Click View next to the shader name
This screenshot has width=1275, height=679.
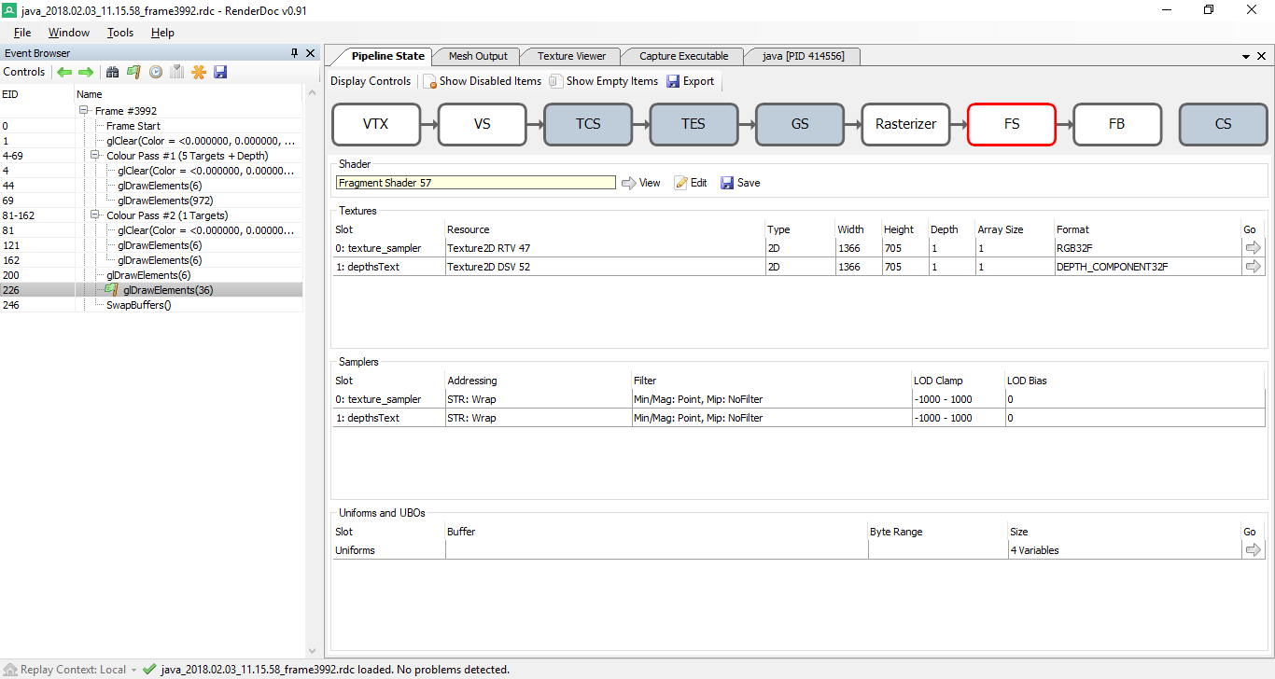641,183
